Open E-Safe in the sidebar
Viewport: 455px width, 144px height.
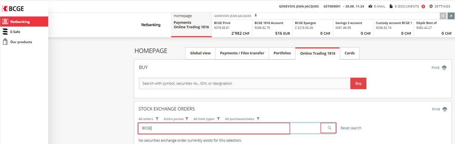point(24,32)
